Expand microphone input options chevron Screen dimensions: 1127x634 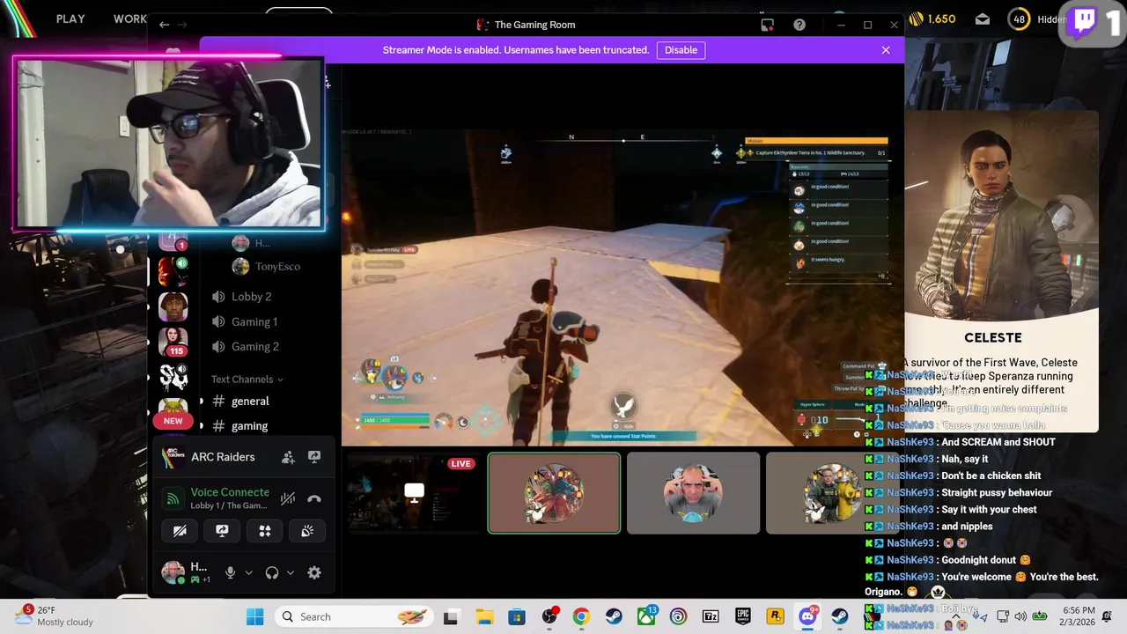pos(248,572)
